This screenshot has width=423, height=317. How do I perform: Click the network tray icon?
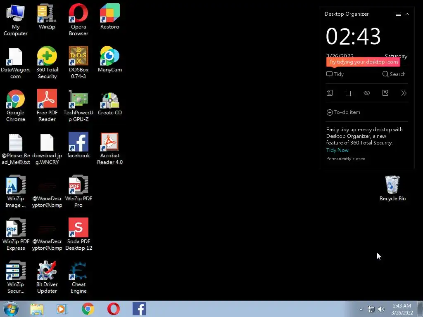click(371, 309)
